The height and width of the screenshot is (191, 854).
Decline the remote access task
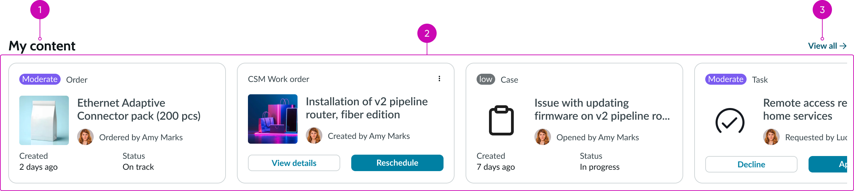coord(751,164)
